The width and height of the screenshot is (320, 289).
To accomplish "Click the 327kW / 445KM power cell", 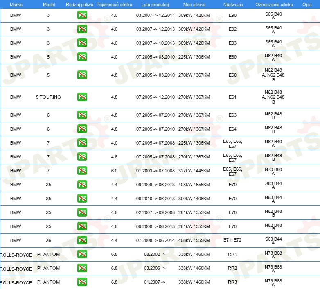I will pos(194,171).
